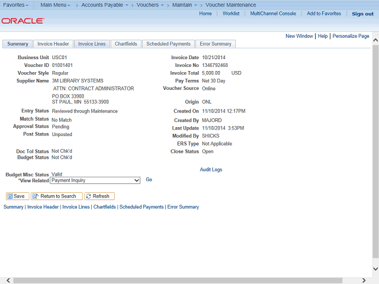Expand Accounts Payable breadcrumb menu
Image resolution: width=379 pixels, height=284 pixels.
pyautogui.click(x=104, y=5)
